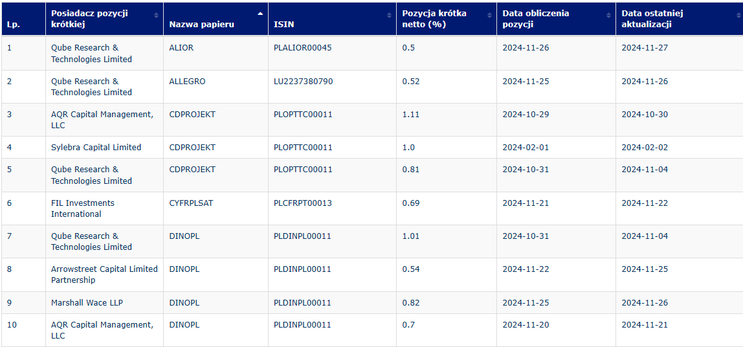Click PLDINPL00011 in Arrowstreet row
Image resolution: width=743 pixels, height=347 pixels.
[x=302, y=269]
